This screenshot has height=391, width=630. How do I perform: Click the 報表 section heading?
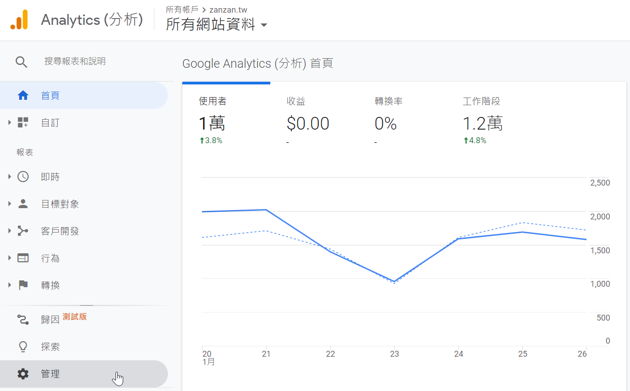click(x=25, y=153)
